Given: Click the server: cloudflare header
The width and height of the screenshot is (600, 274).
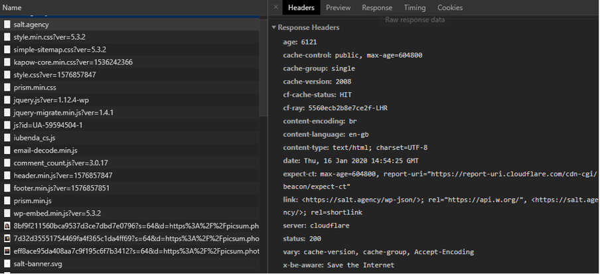Looking at the screenshot, I should click(316, 226).
